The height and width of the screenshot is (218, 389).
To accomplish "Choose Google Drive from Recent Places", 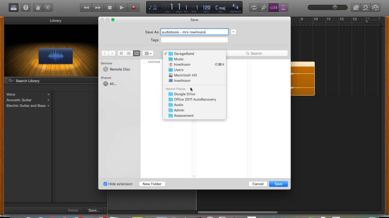I will [194, 94].
